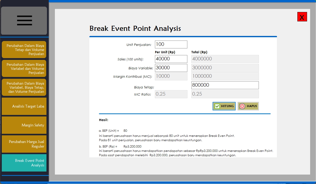Open "Perubahan Dalam Biaya Variabel, Biaya Tetap" analysis

click(24, 87)
